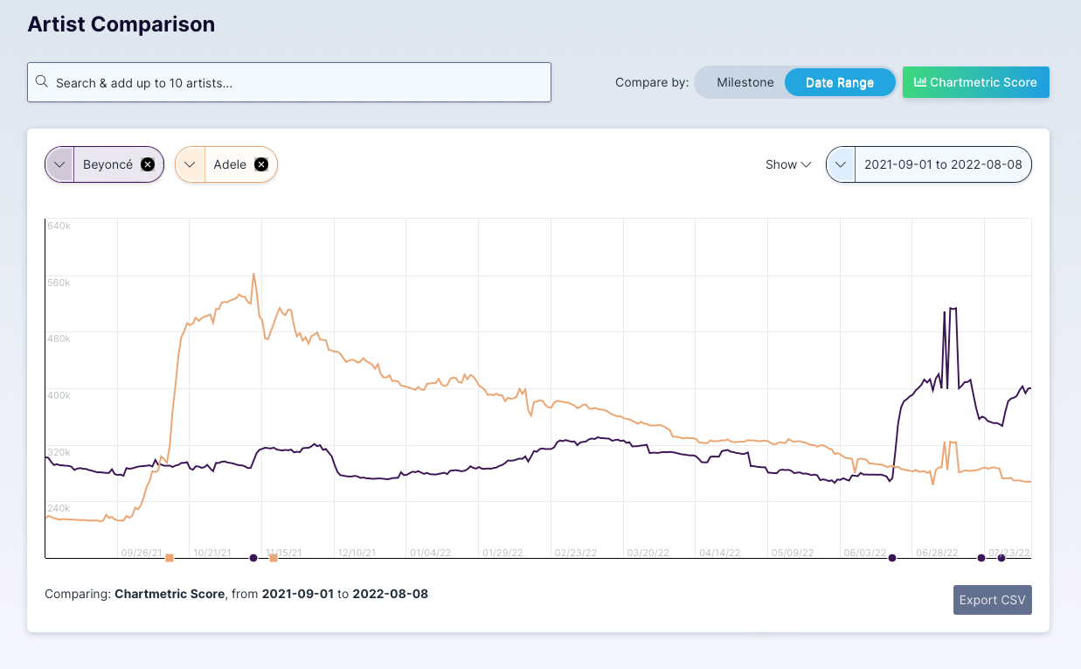
Task: Open the Chartmetric Score metric button
Action: [975, 82]
